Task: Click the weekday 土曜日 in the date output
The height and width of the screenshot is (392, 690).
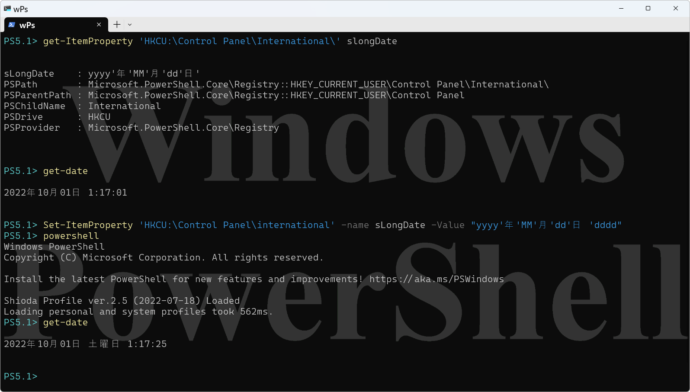Action: point(104,344)
